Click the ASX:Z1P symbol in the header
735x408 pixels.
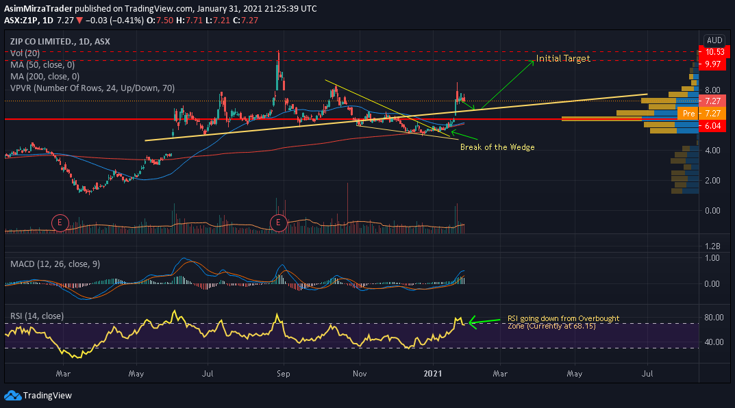pos(21,20)
